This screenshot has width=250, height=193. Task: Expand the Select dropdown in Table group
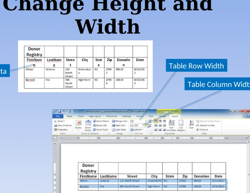[x=60, y=121]
